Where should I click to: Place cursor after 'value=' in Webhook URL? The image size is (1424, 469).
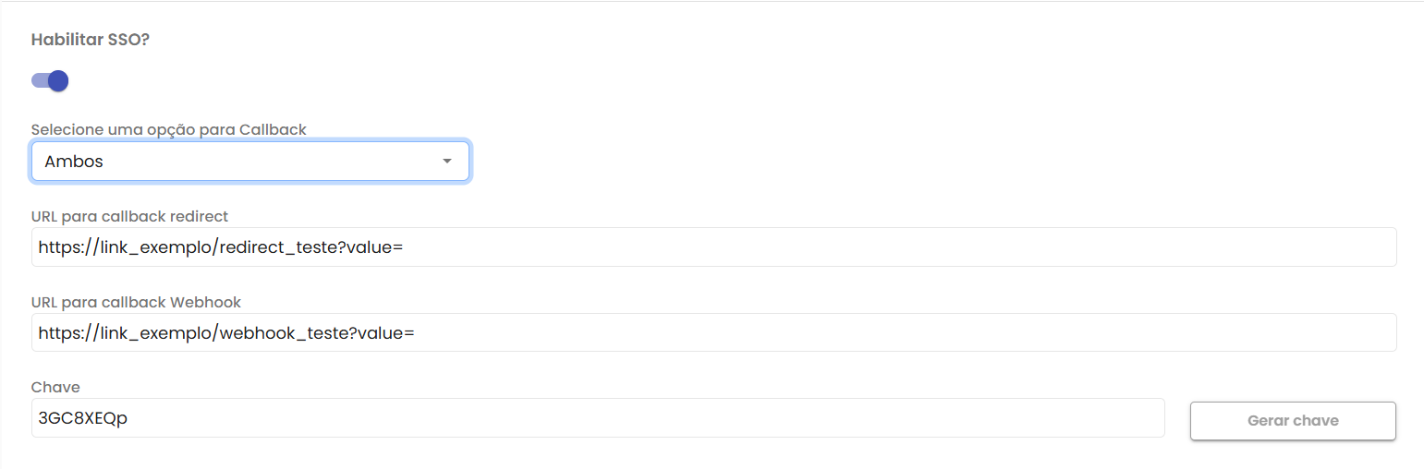pos(416,332)
